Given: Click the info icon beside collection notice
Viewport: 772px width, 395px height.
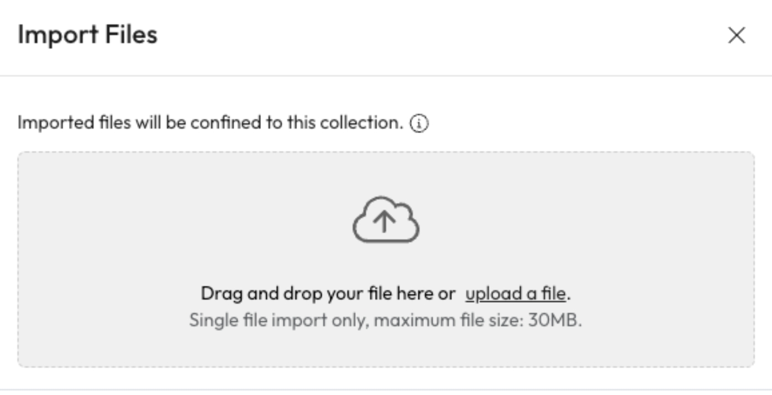Looking at the screenshot, I should [x=419, y=124].
